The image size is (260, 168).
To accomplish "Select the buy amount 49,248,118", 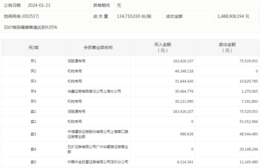I will click(x=184, y=71).
